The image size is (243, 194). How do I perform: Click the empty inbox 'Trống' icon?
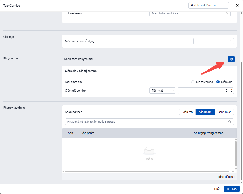tap(149, 150)
